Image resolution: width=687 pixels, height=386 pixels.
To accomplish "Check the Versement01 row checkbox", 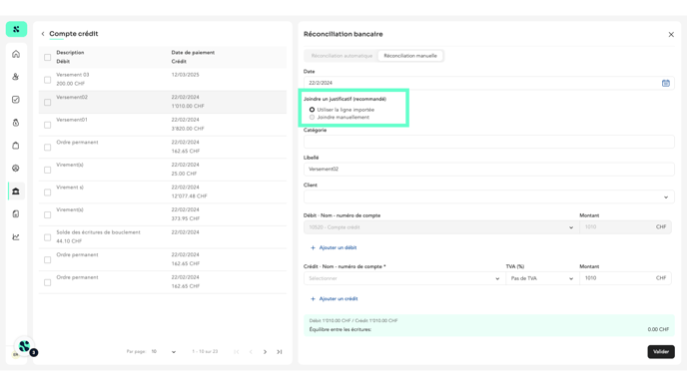I will [47, 125].
